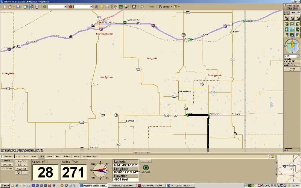Viewport: 301px width, 188px height.
Task: Open the dropdown below the compass rose
Action: point(298,56)
